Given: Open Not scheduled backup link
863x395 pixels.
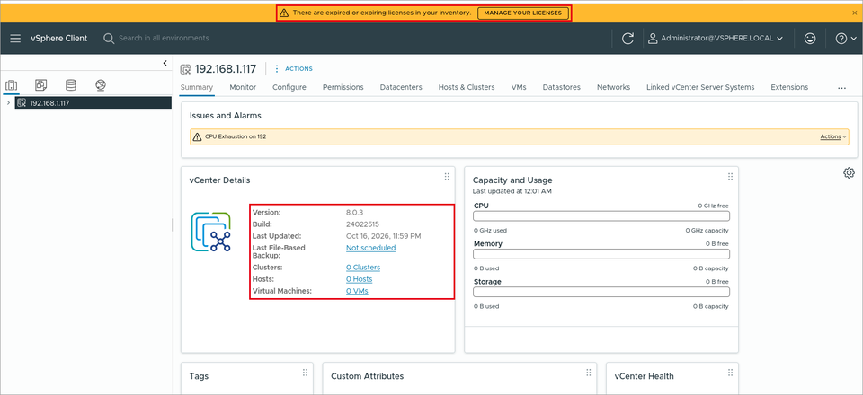Looking at the screenshot, I should tap(371, 248).
